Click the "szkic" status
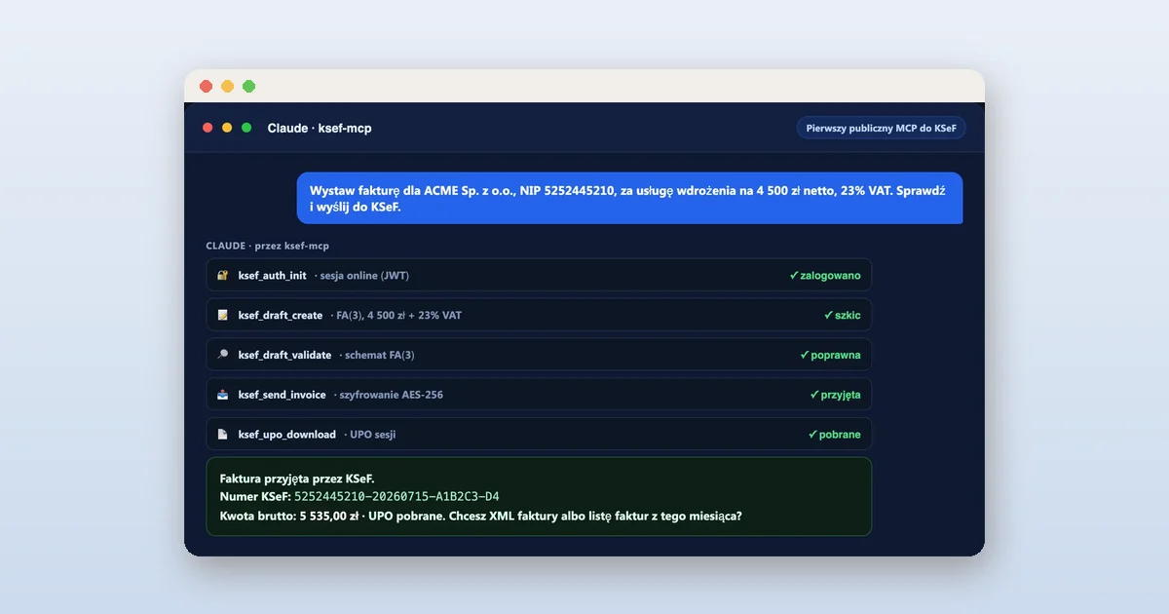The width and height of the screenshot is (1169, 614). point(843,316)
